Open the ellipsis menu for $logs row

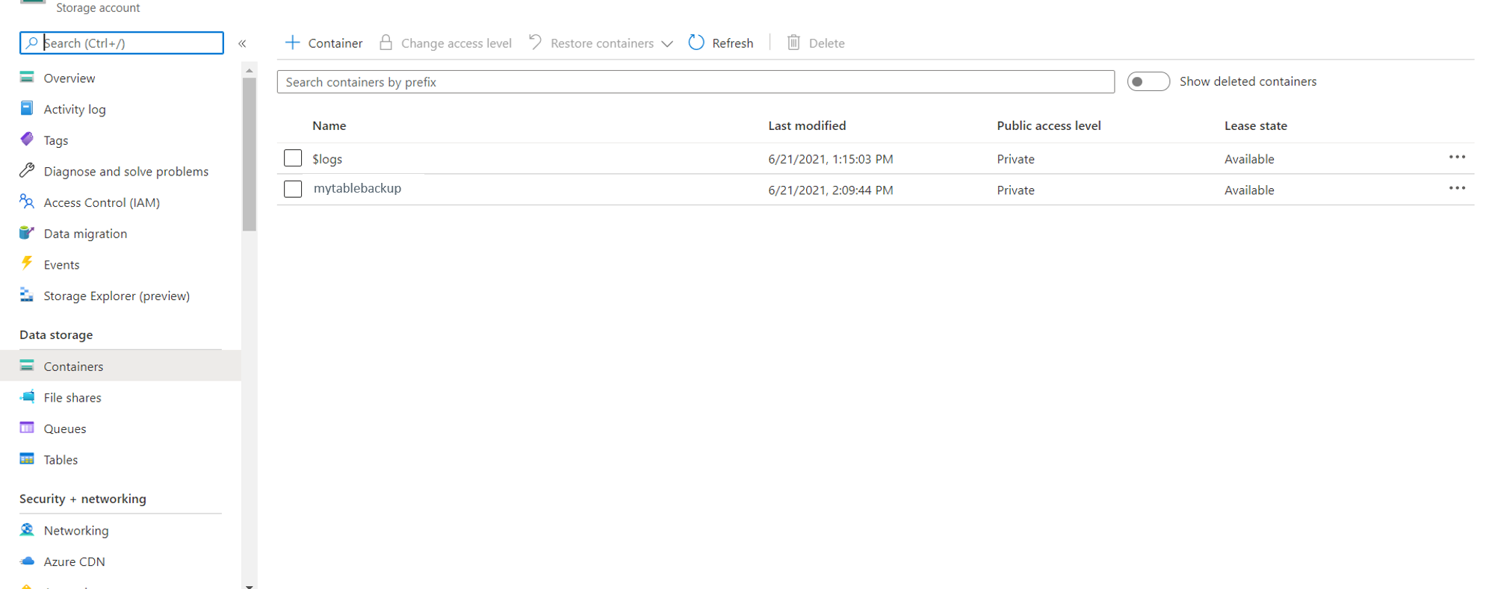1457,157
